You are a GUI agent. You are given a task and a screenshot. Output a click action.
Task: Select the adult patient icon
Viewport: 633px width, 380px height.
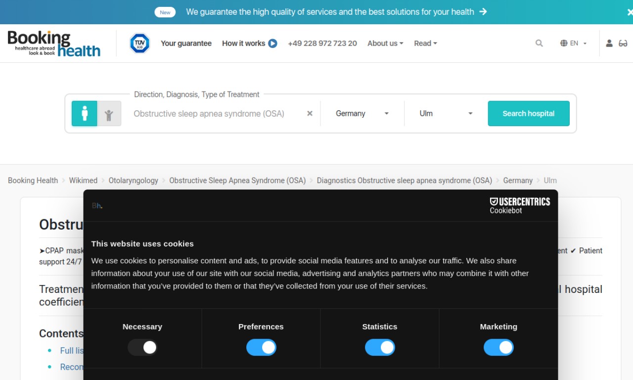[85, 113]
